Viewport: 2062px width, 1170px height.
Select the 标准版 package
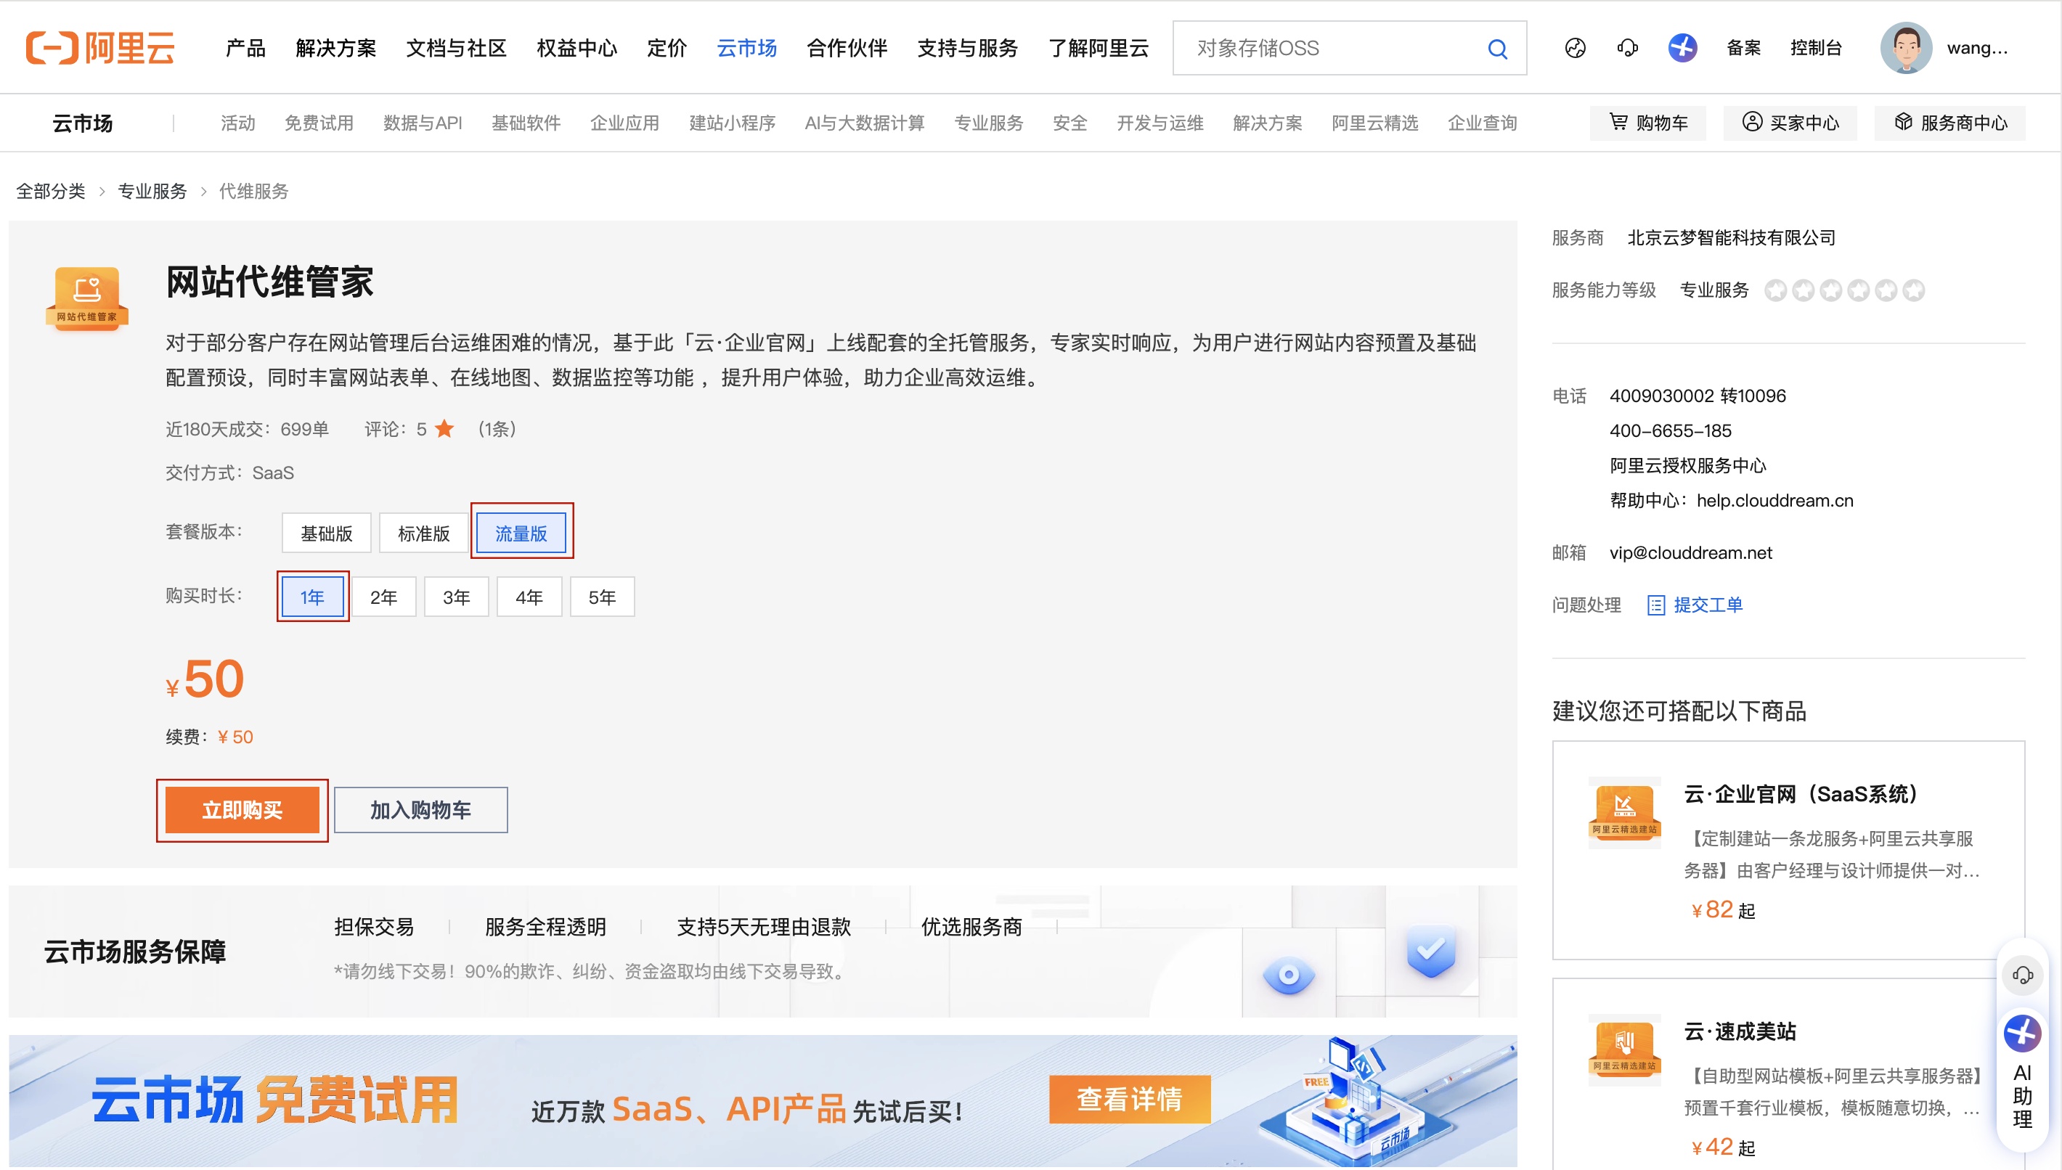coord(423,533)
